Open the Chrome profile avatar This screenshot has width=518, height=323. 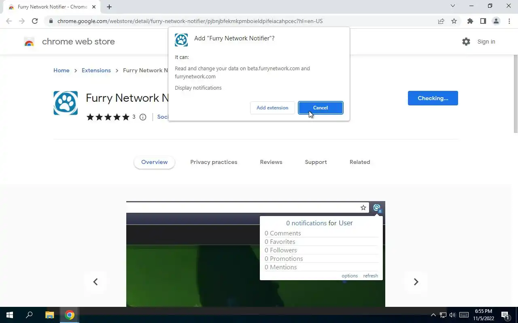[496, 21]
